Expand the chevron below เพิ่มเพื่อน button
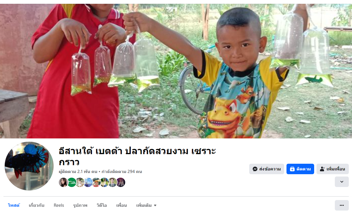The width and height of the screenshot is (352, 212). (342, 182)
